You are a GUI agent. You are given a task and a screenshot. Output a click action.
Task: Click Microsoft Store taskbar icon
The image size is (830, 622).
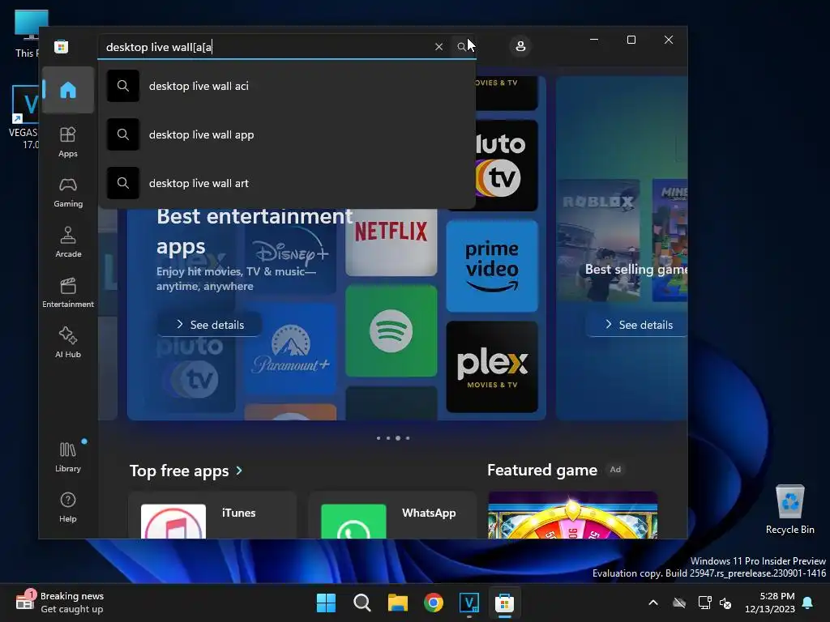[504, 603]
